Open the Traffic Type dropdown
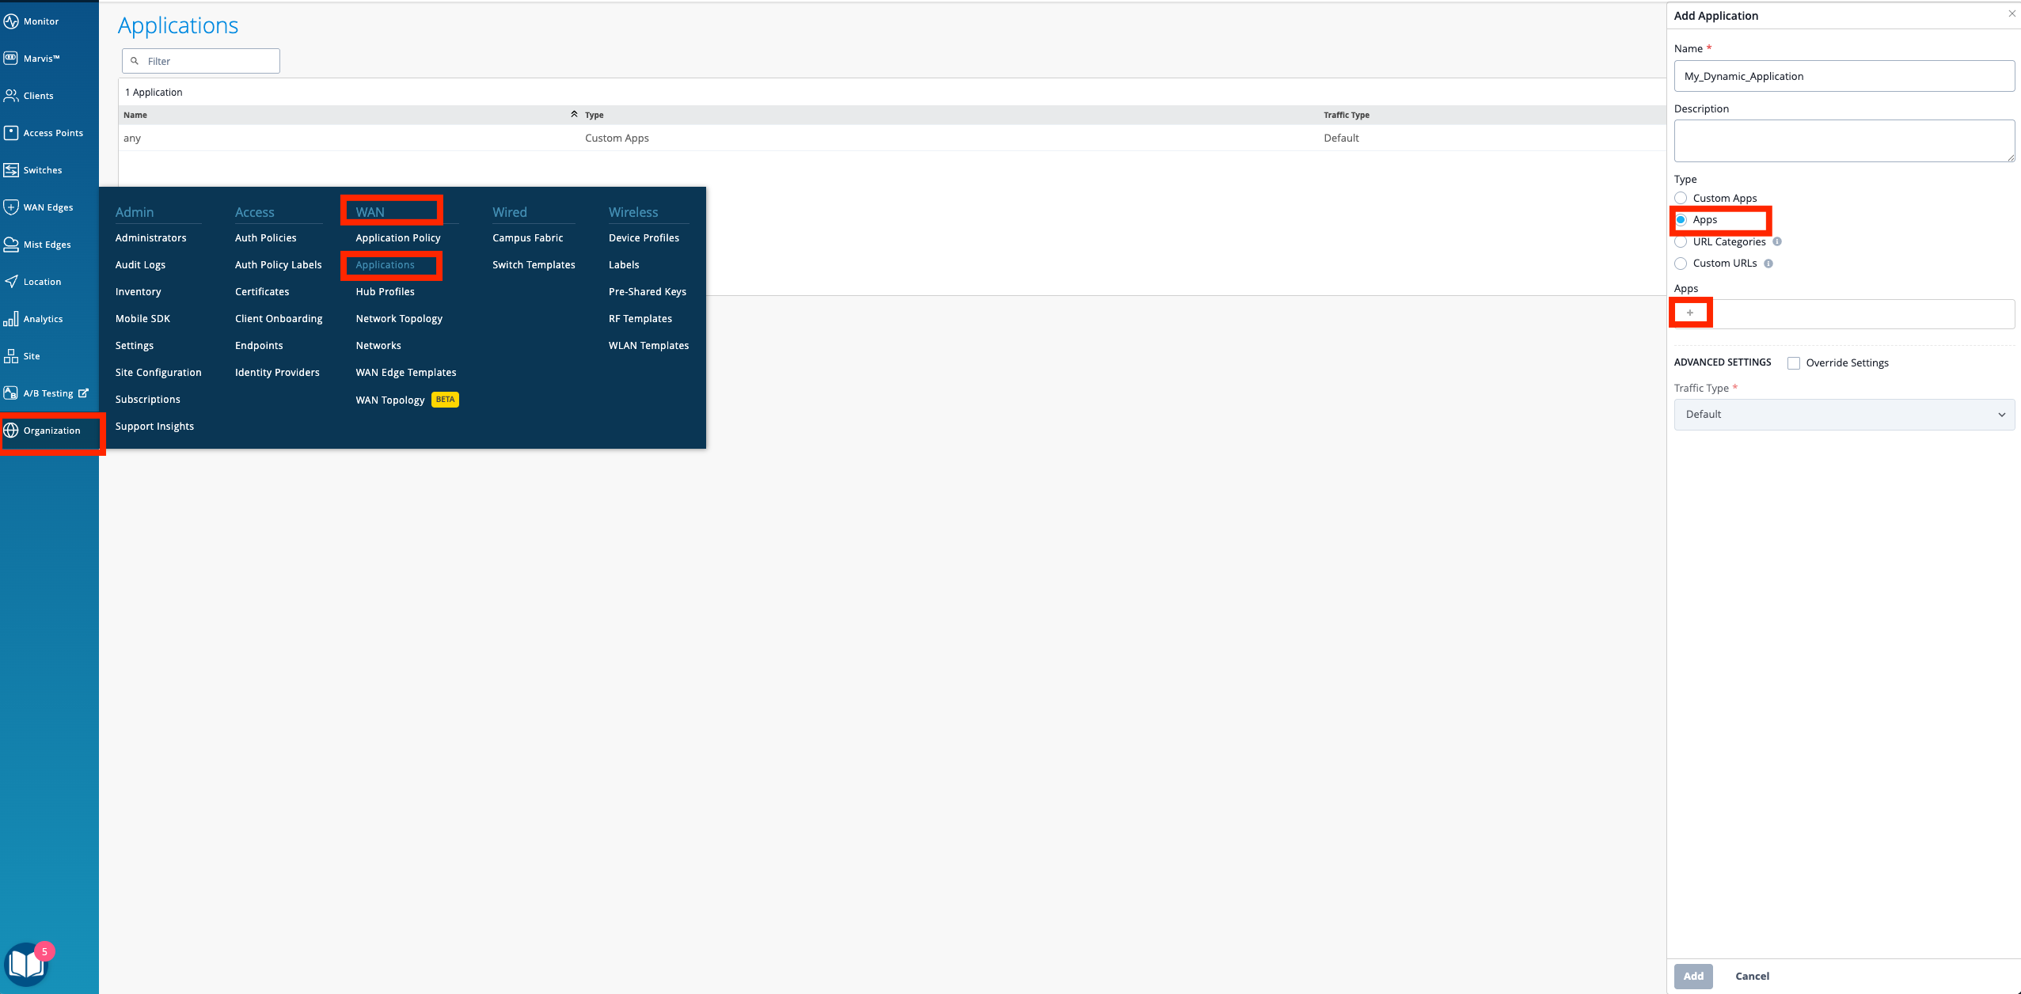Image resolution: width=2021 pixels, height=994 pixels. (1843, 414)
